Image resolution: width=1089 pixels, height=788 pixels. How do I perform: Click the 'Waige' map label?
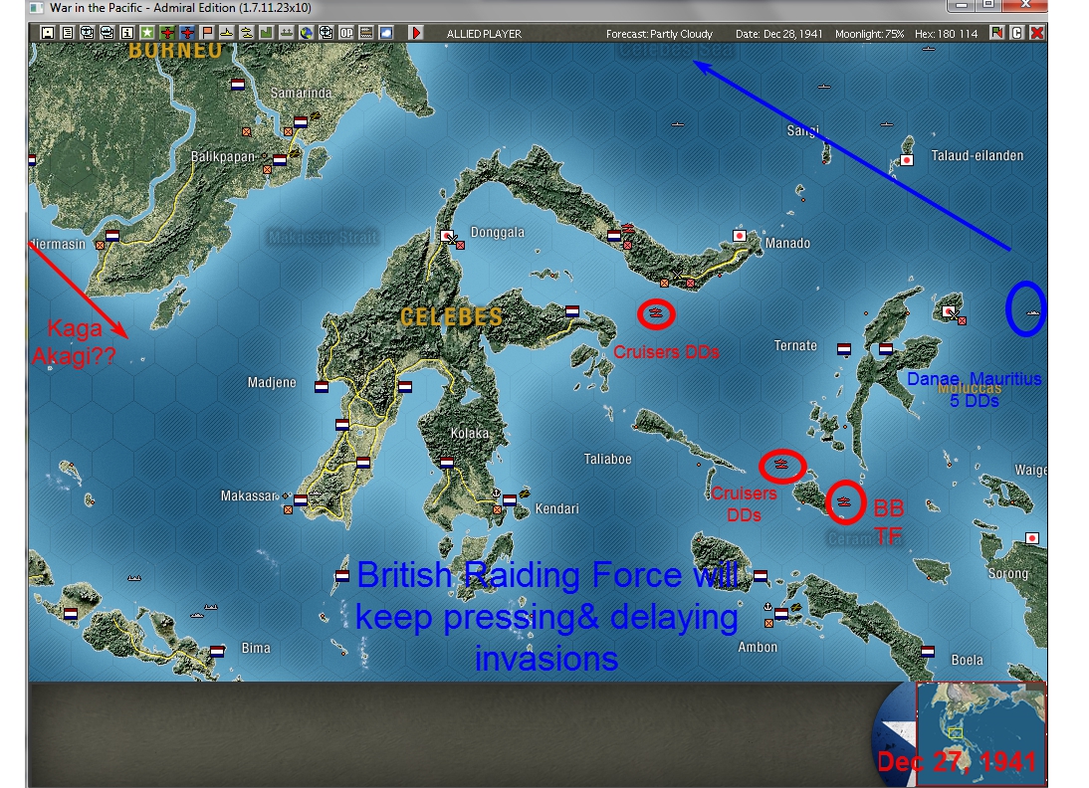coord(1030,470)
